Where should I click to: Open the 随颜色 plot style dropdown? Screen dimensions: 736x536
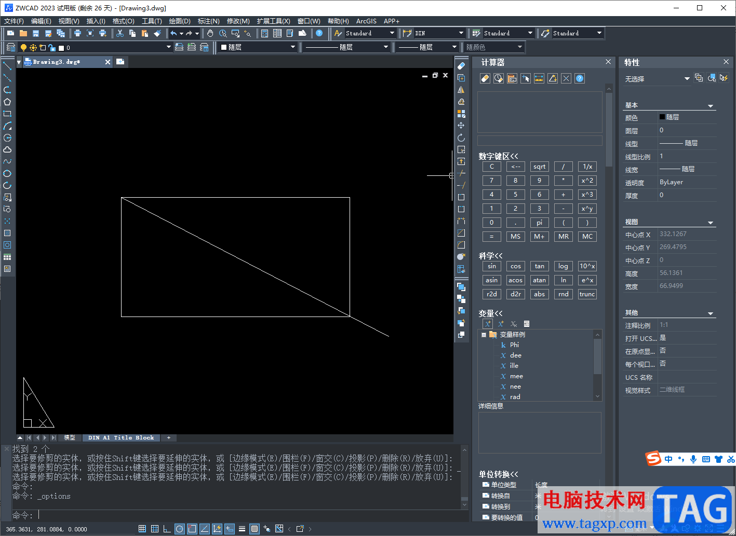point(520,47)
